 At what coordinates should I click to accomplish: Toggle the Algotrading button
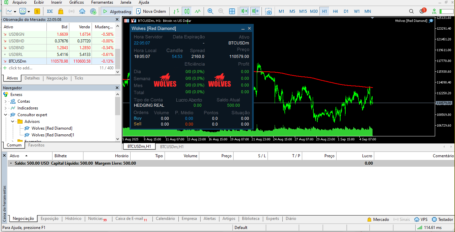click(117, 11)
